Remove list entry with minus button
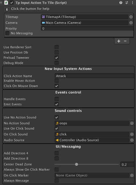This screenshot has width=136, height=185. click(x=125, y=41)
